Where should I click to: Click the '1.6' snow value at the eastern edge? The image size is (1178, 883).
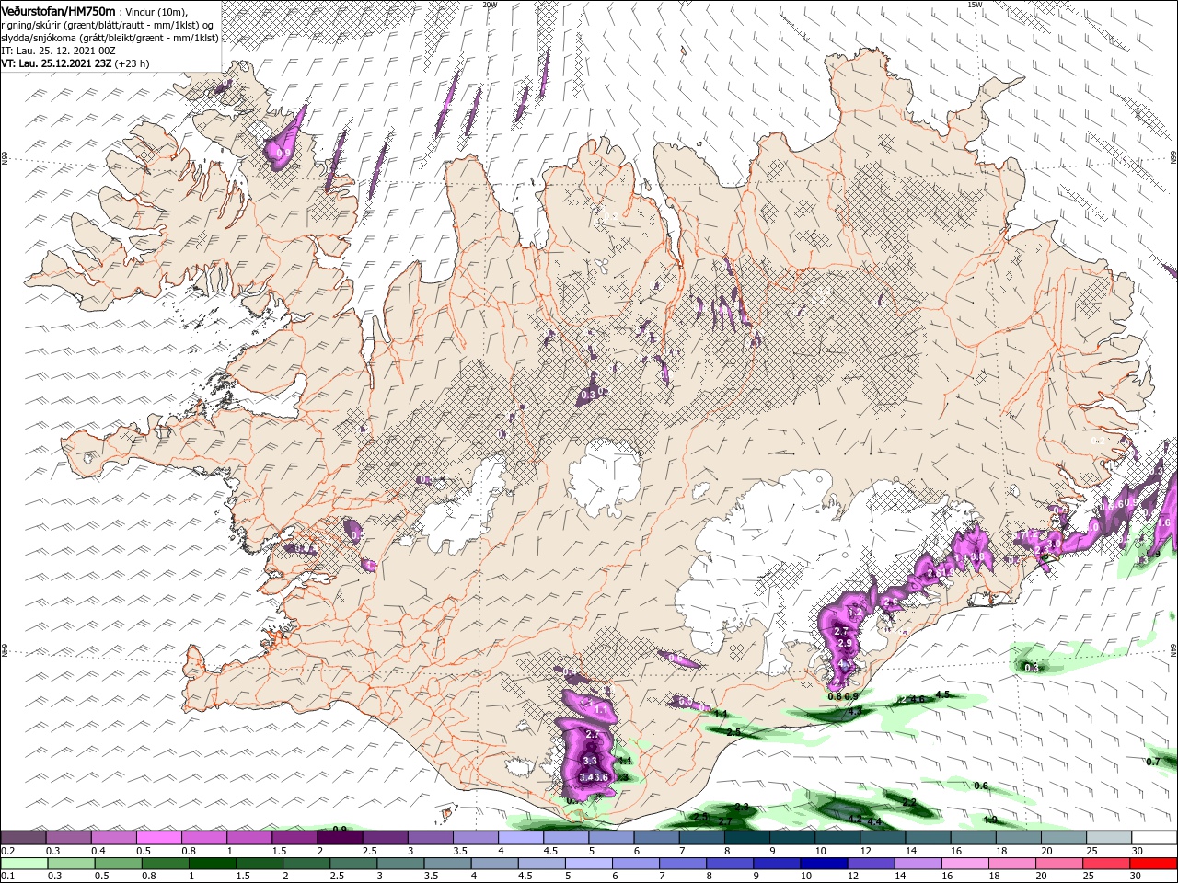(x=1163, y=522)
